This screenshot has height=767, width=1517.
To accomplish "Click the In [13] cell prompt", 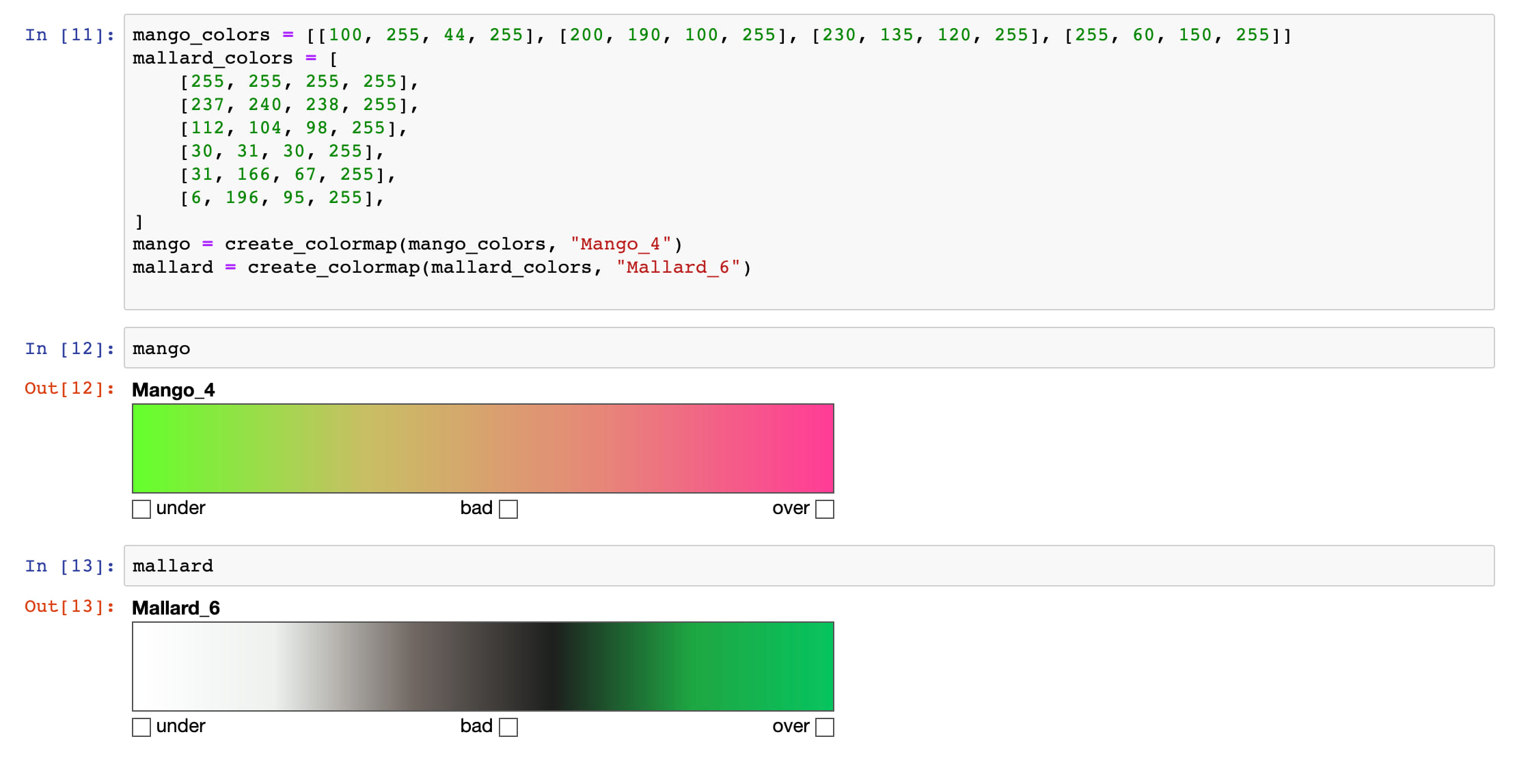I will 70,566.
